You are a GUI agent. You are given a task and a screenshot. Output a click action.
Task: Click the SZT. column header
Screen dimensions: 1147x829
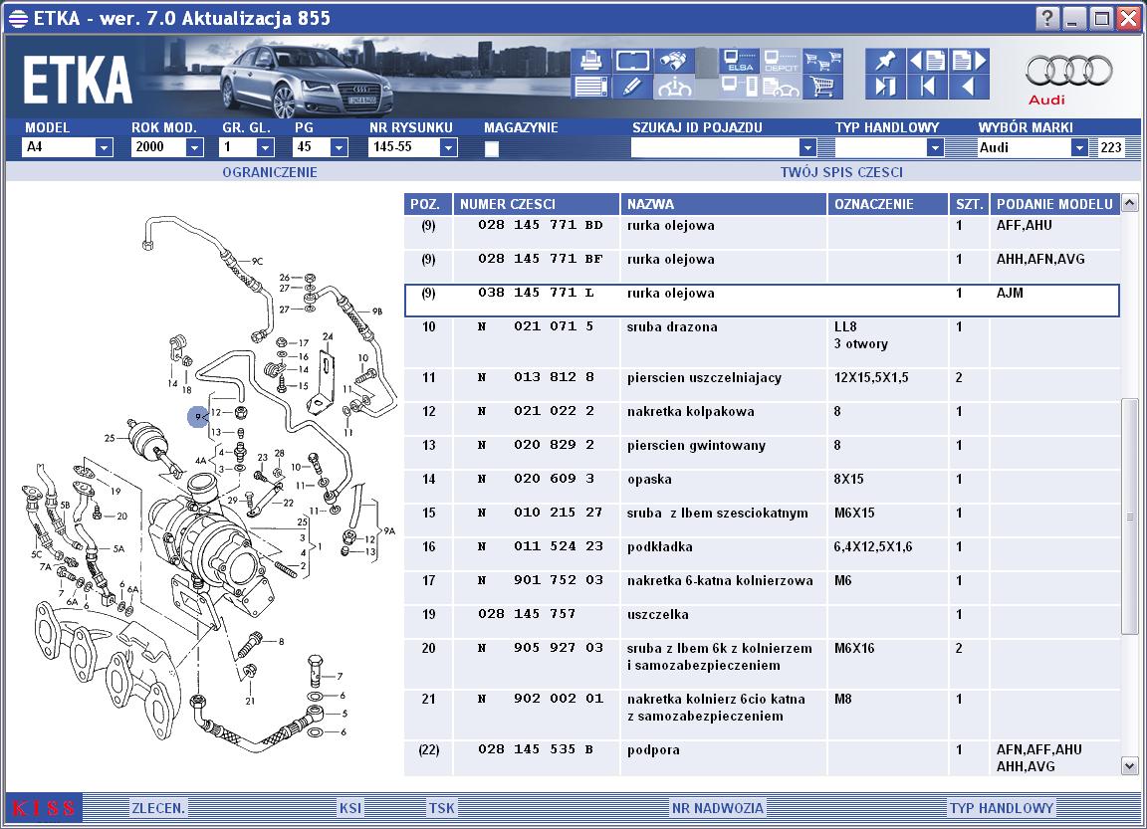969,204
